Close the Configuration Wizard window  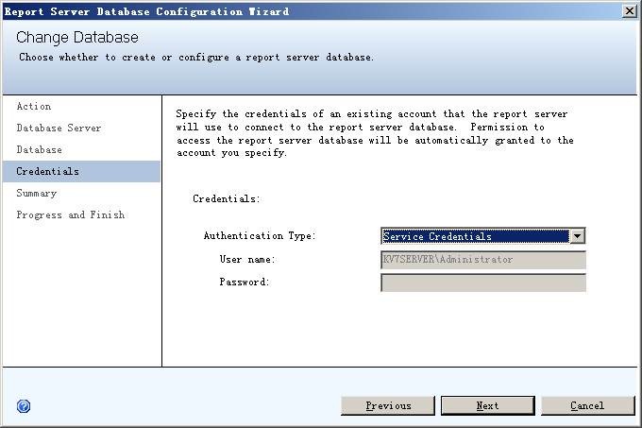coord(630,11)
